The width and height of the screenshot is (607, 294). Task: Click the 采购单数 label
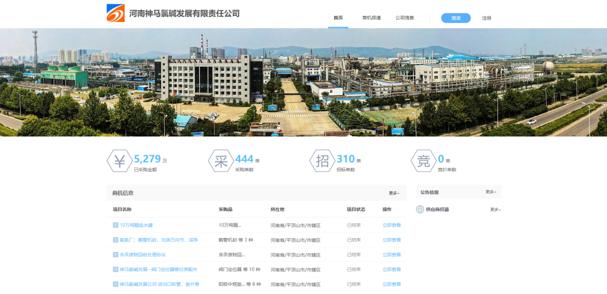(x=244, y=169)
